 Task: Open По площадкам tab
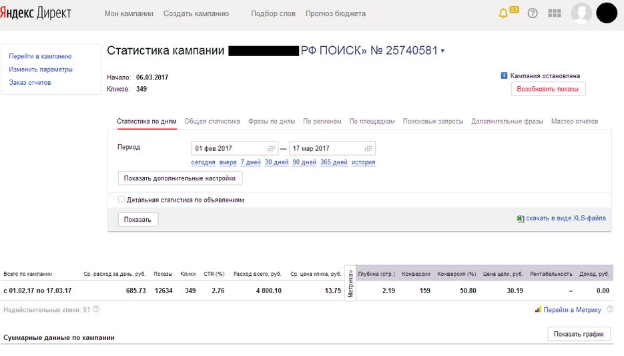372,121
